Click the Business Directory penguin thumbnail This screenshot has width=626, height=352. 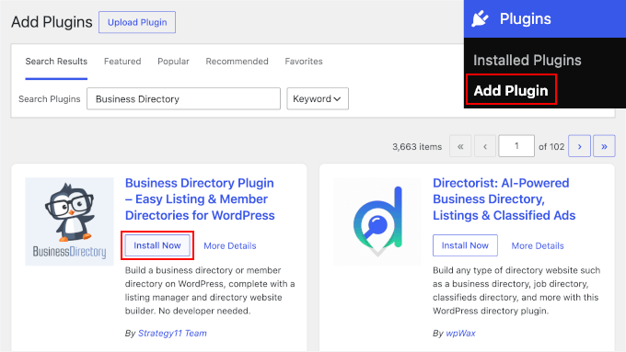(69, 221)
